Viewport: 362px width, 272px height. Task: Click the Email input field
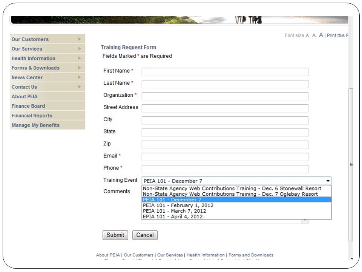225,157
